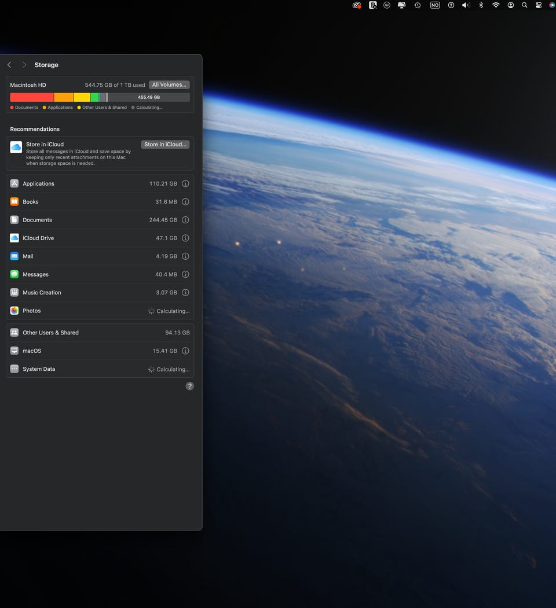Click the iCloud Drive cloud icon

tap(14, 238)
